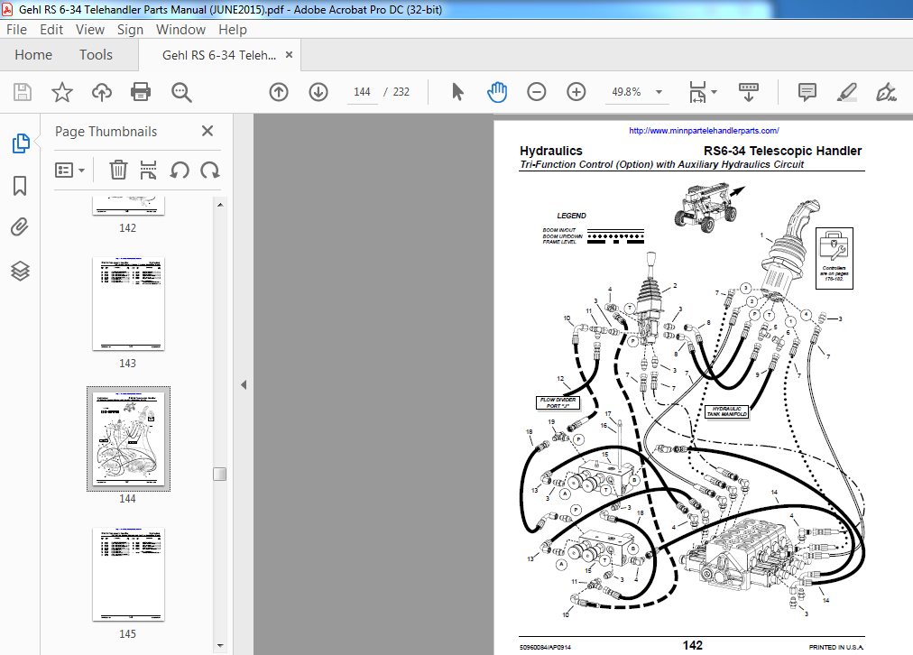Close the Gehl RS 6-34 document tab
The width and height of the screenshot is (913, 655).
[x=289, y=55]
